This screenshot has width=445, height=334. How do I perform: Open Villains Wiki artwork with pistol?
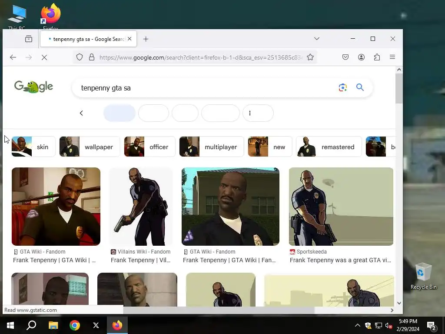coord(141,207)
